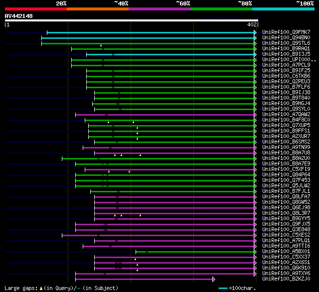319x292 pixels.
Task: Open the UniRef100_Q94BN0 hit label
Action: click(286, 37)
